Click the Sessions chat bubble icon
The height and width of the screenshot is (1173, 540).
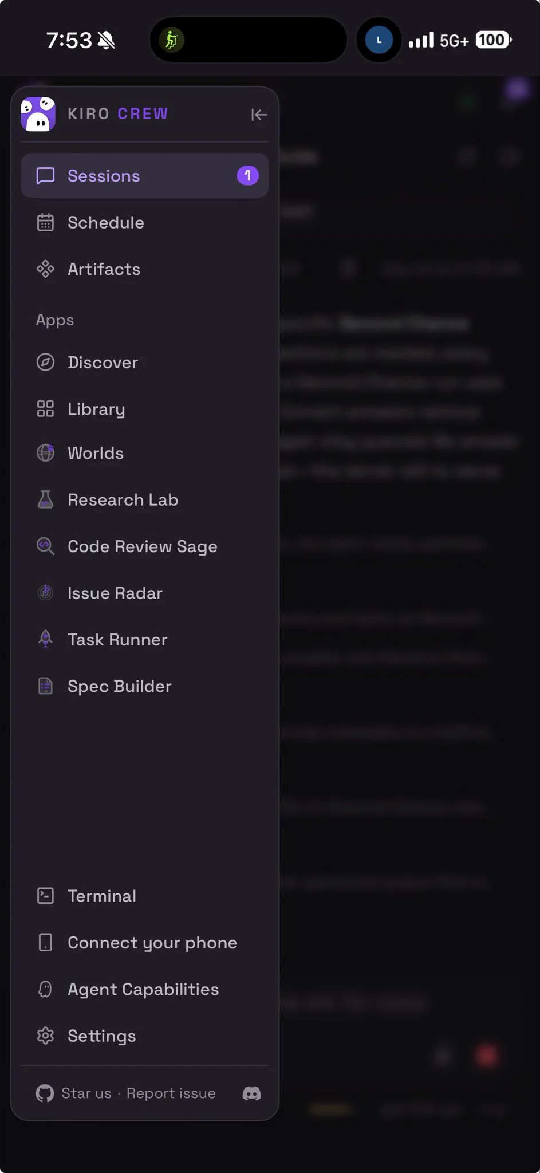click(x=45, y=176)
